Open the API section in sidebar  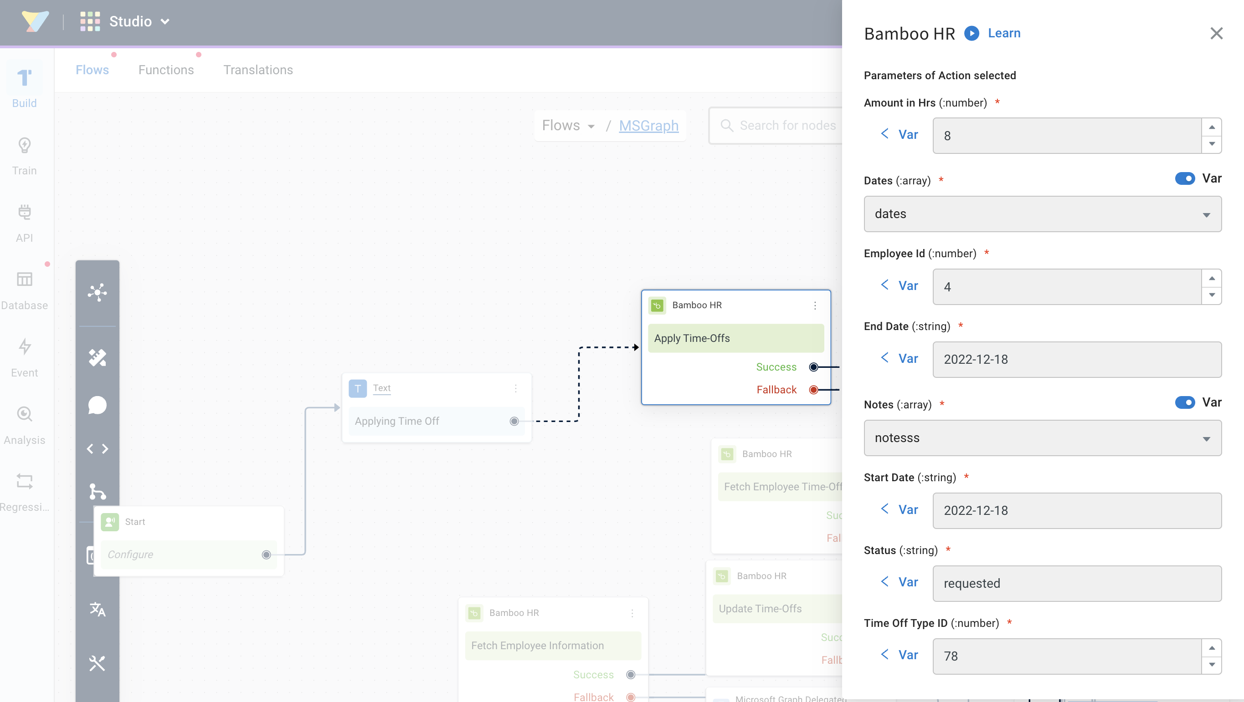tap(24, 224)
